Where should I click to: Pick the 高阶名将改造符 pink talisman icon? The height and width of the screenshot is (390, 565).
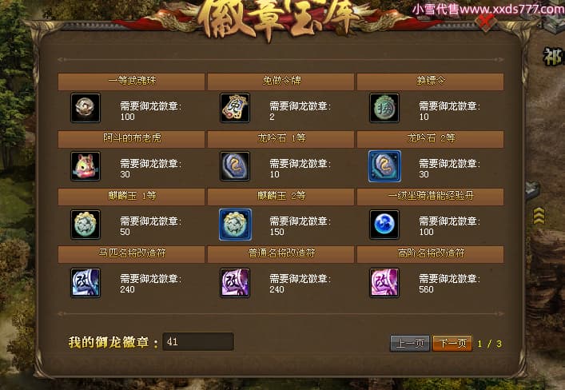[384, 283]
